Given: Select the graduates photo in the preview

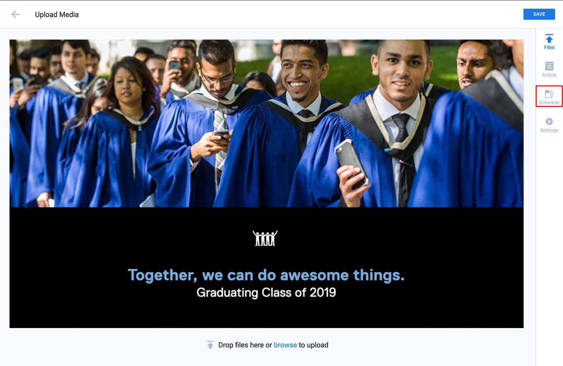Looking at the screenshot, I should click(x=266, y=123).
